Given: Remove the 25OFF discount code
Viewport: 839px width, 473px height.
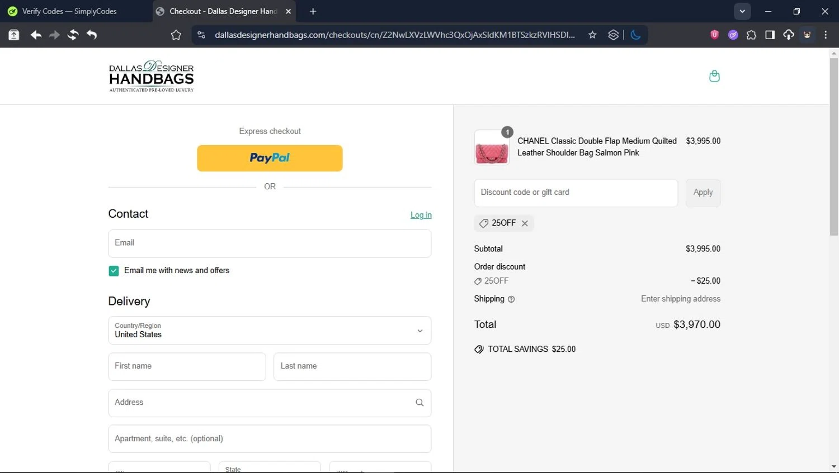Looking at the screenshot, I should coord(525,223).
